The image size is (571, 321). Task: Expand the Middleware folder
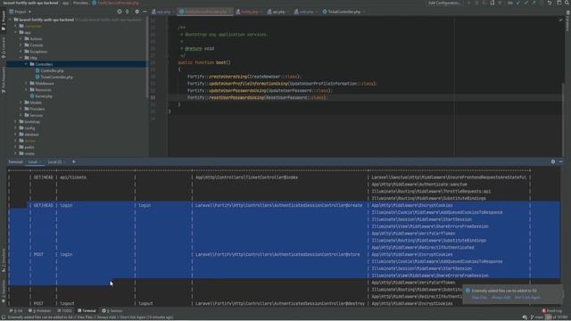click(x=26, y=83)
